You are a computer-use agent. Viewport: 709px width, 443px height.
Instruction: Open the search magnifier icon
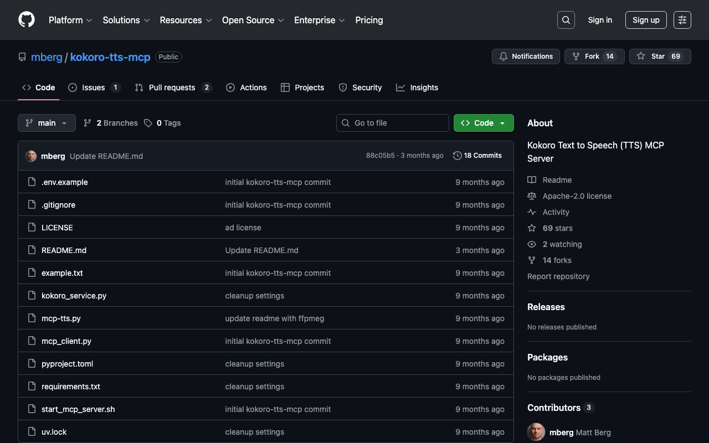[566, 20]
